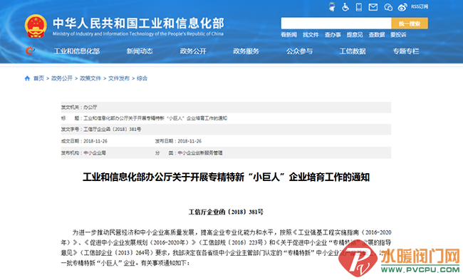Click the 发文字号 工信厅企业函〔2018〕381号 row

pos(227,130)
